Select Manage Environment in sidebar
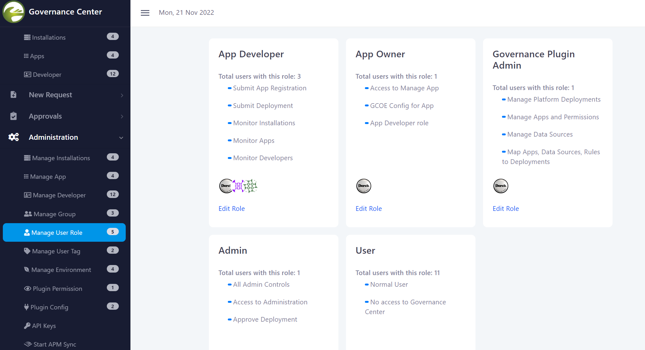Viewport: 645px width, 350px height. pyautogui.click(x=61, y=270)
